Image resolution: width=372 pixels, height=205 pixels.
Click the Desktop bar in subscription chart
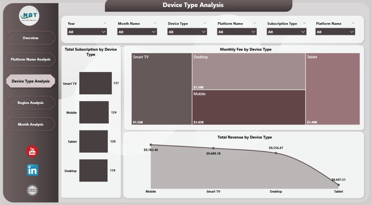click(93, 170)
